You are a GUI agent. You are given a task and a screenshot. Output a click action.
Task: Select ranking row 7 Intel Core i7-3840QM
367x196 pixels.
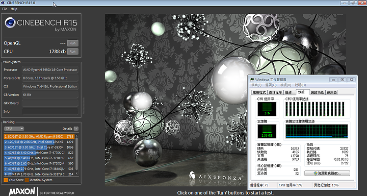click(39, 169)
